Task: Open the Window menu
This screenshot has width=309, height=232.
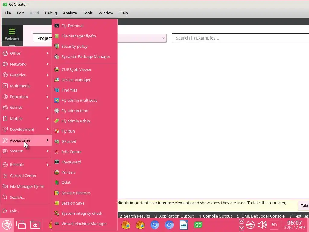Action: (x=106, y=13)
